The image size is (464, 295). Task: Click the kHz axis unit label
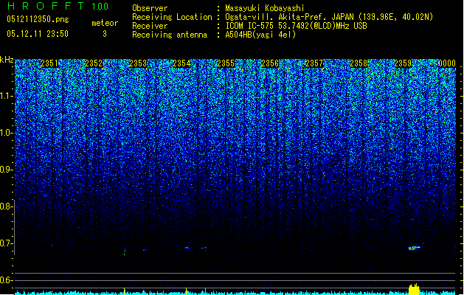[x=7, y=60]
